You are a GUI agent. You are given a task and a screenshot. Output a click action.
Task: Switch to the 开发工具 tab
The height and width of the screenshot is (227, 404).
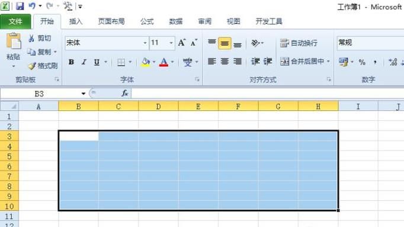pos(269,21)
